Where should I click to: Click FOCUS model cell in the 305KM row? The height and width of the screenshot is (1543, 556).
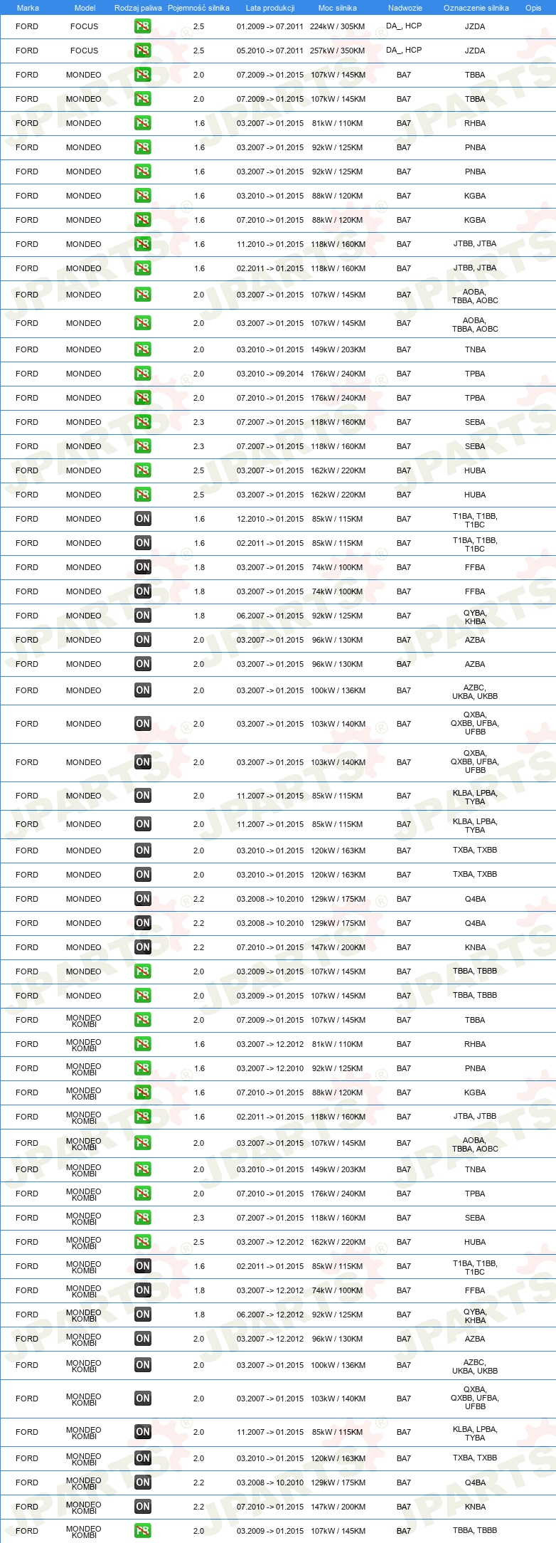pyautogui.click(x=85, y=26)
